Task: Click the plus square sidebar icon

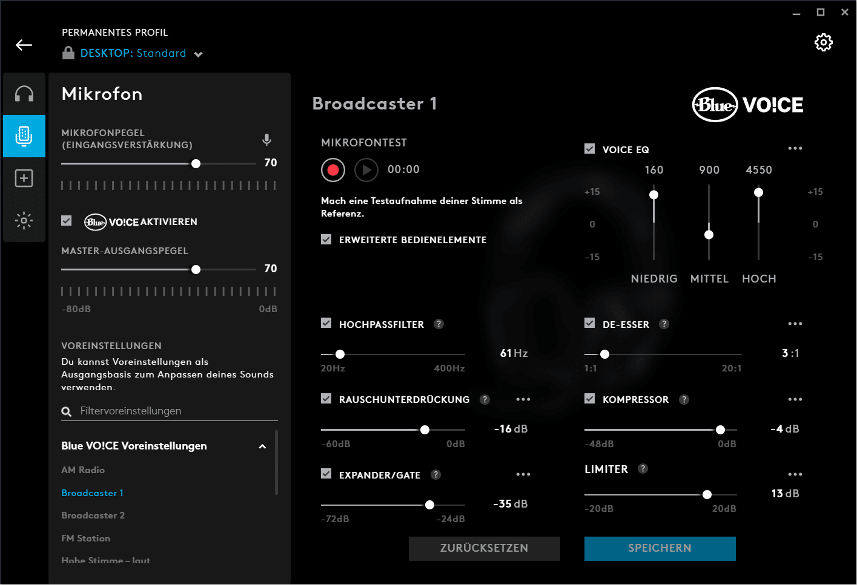Action: [24, 178]
